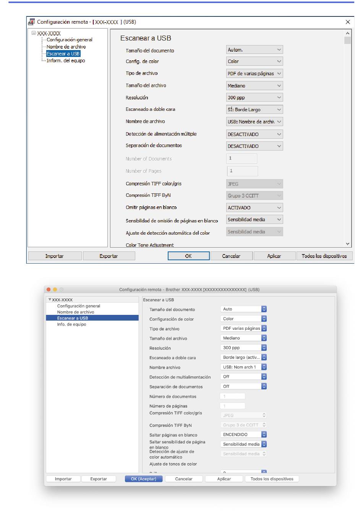
Task: Open Inform. del equipo in the tree
Action: [66, 60]
